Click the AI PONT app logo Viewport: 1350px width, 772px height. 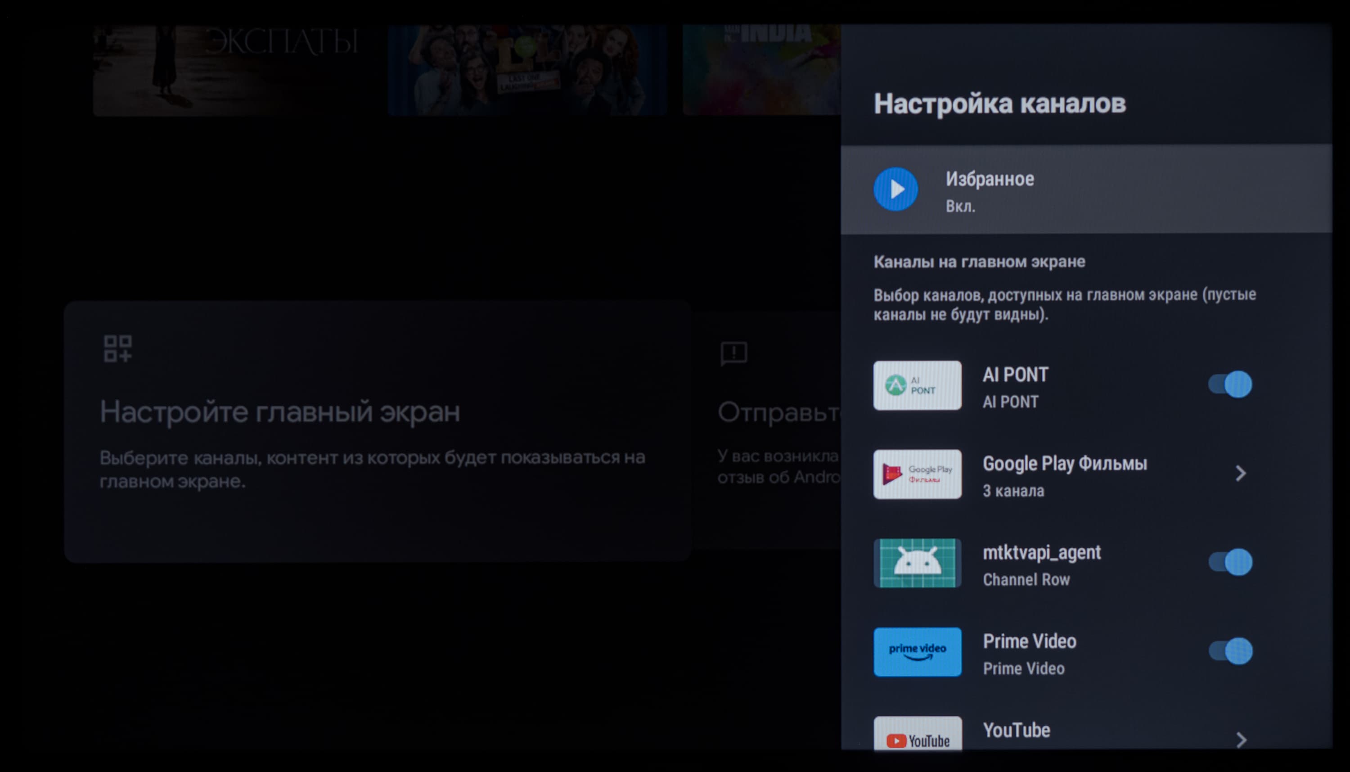point(917,385)
